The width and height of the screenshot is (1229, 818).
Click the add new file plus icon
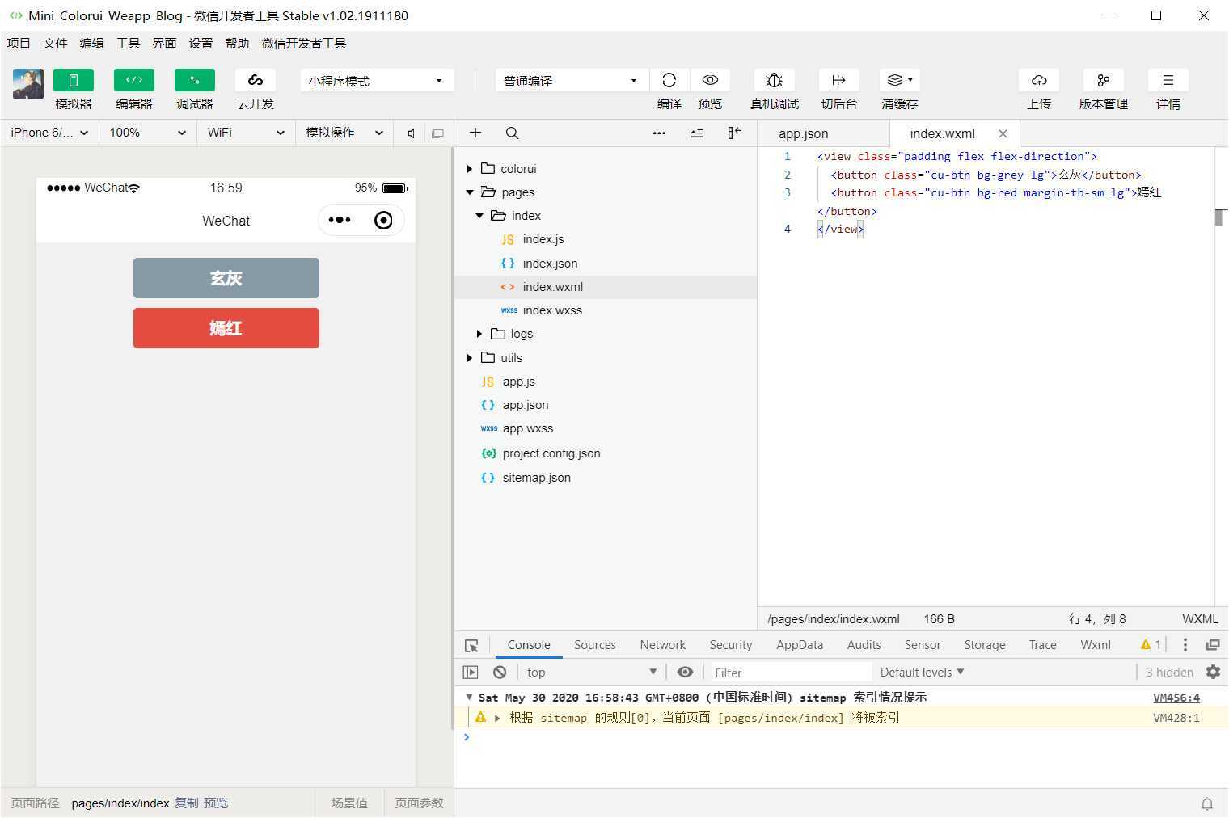[x=475, y=133]
